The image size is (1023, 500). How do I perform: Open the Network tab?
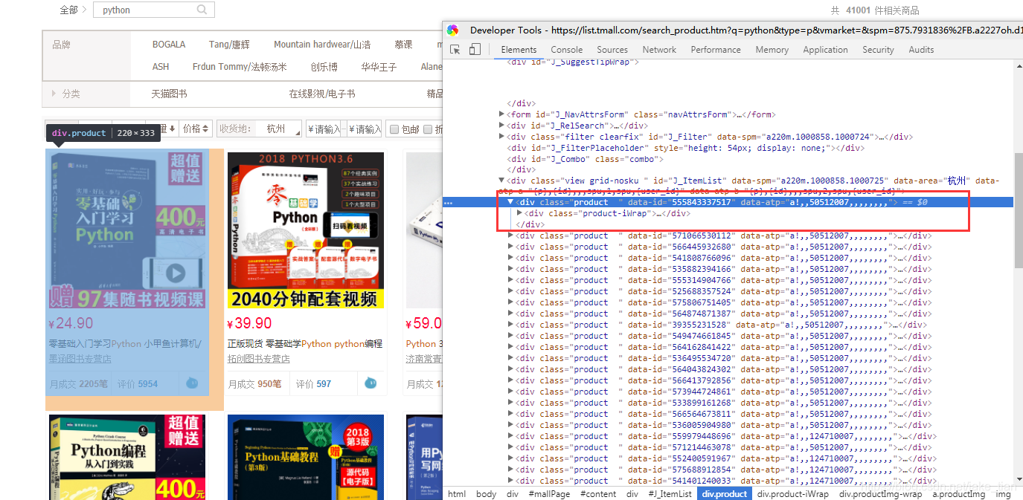[x=659, y=50]
